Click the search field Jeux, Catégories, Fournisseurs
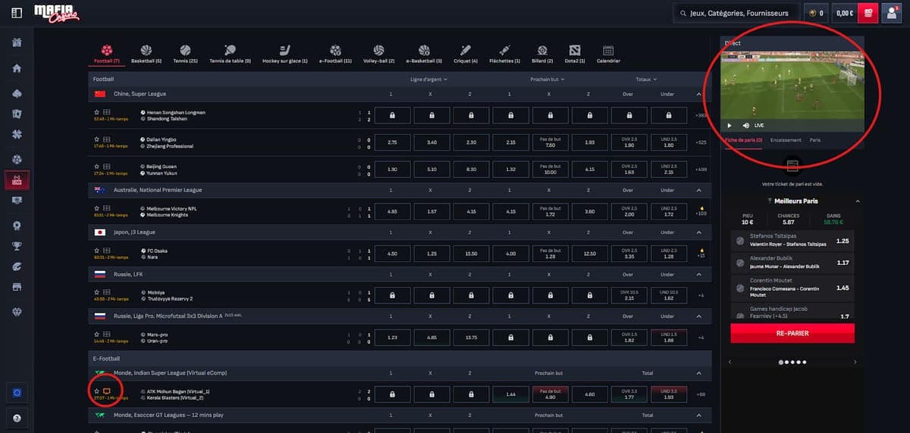910x433 pixels. [x=736, y=13]
